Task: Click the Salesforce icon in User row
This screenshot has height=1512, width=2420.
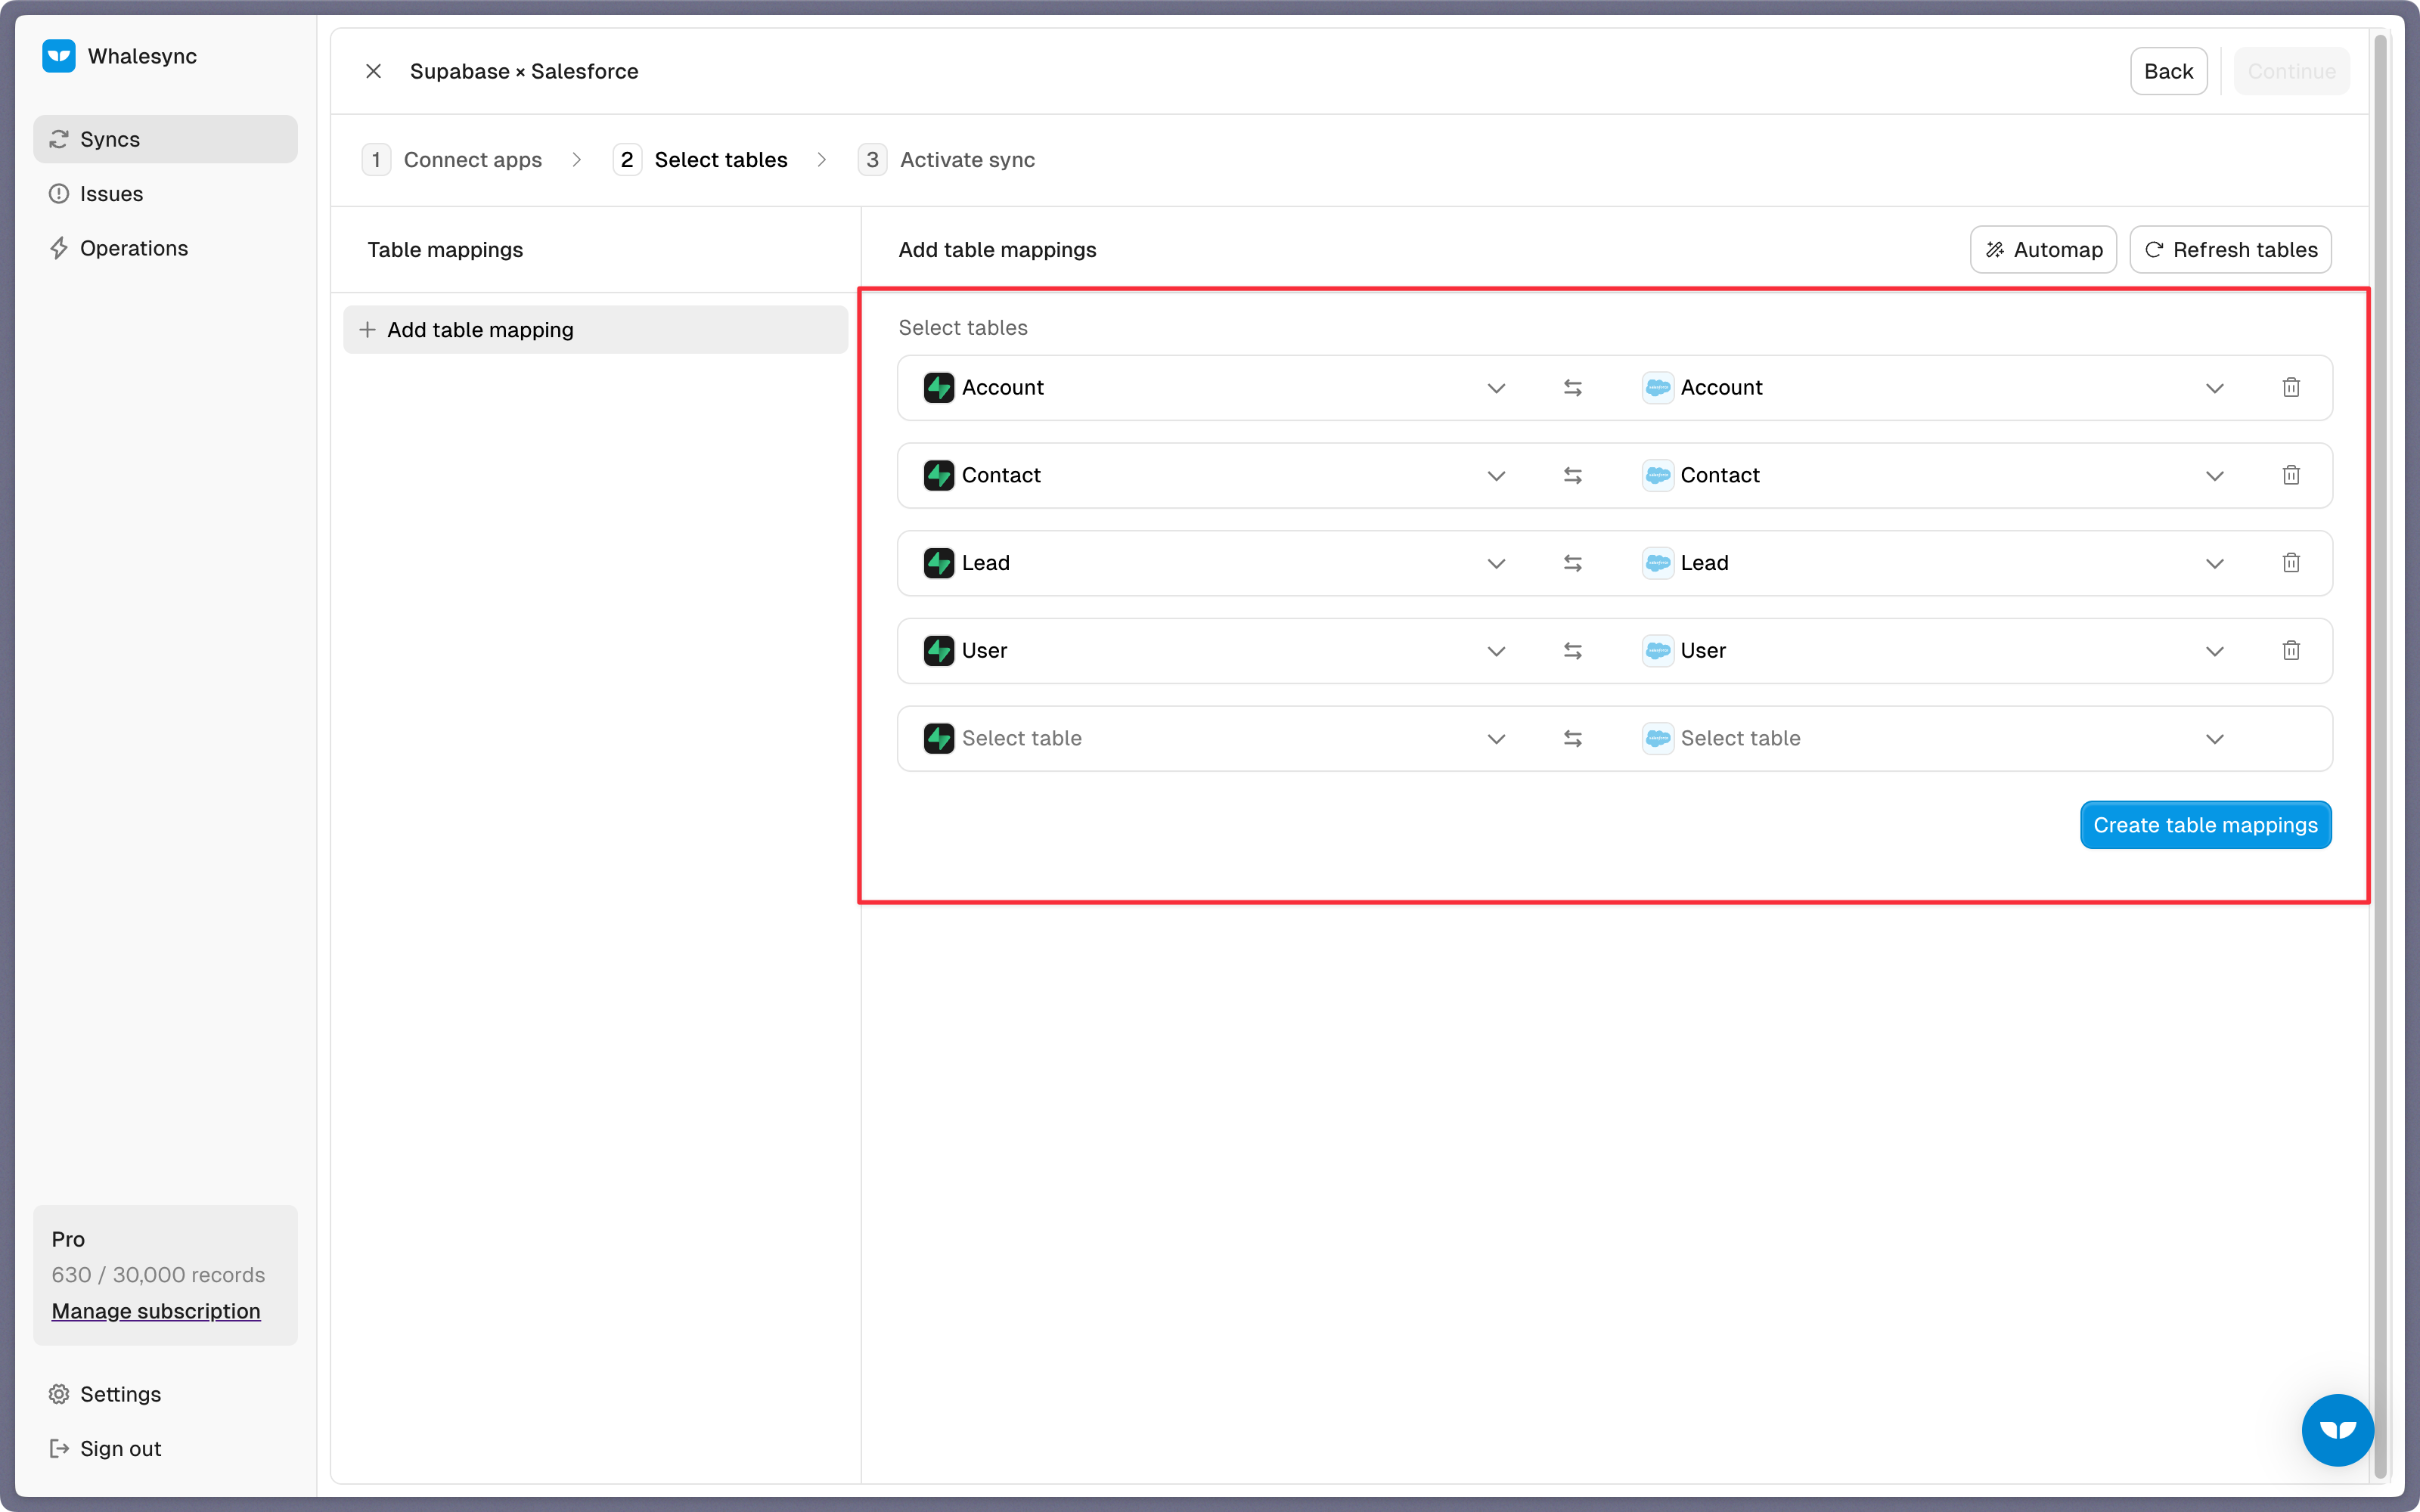Action: [1658, 651]
